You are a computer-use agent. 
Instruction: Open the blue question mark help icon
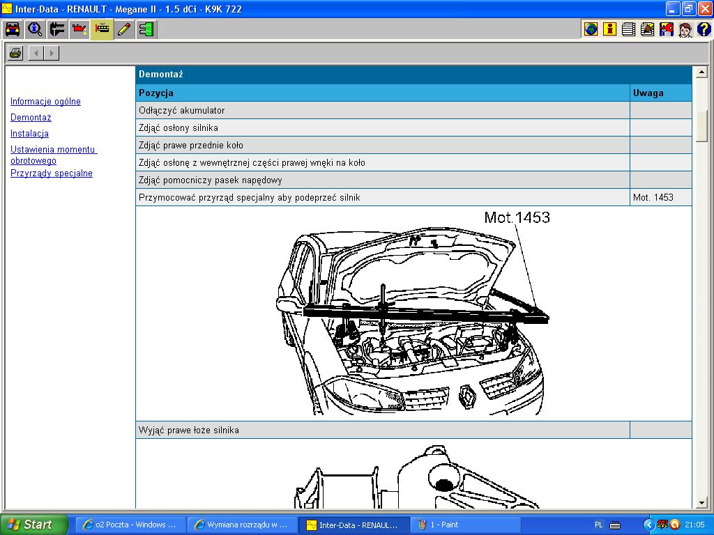(x=704, y=29)
